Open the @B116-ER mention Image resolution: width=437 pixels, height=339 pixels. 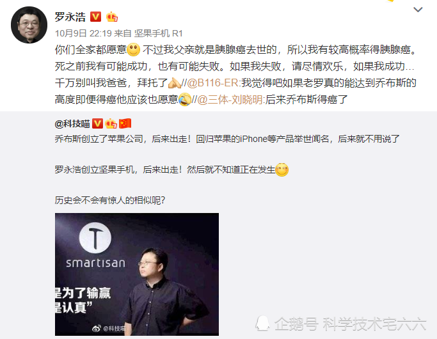pos(212,83)
